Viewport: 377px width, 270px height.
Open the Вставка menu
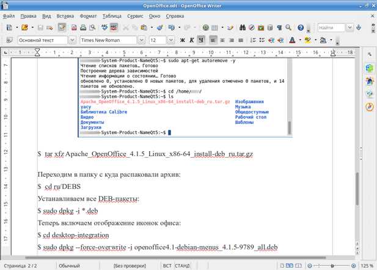[x=65, y=16]
